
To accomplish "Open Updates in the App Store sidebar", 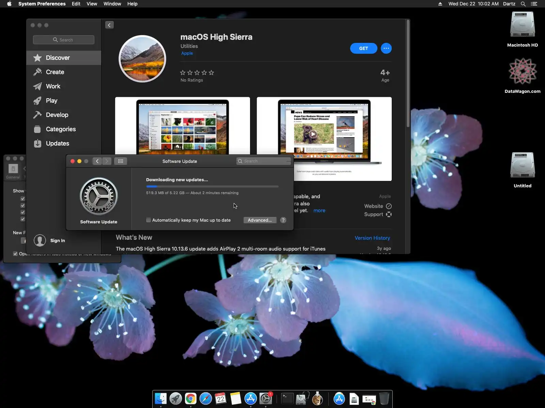I will (64, 143).
